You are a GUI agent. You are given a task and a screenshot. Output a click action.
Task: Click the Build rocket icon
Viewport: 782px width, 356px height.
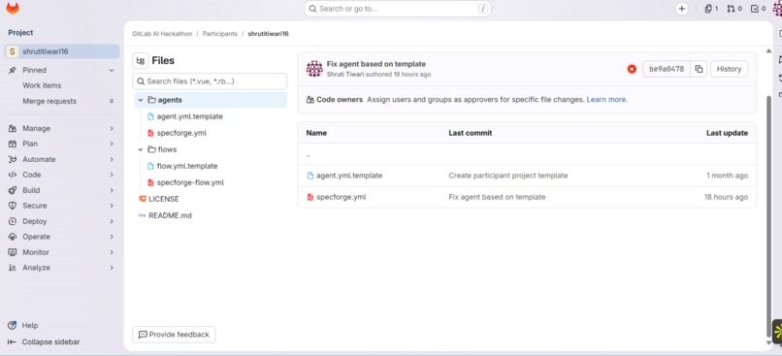(13, 190)
